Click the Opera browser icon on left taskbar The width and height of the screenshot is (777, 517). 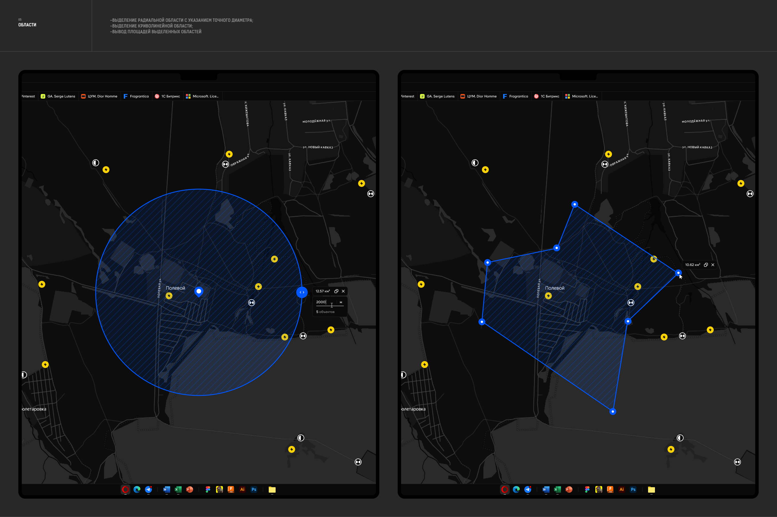click(125, 489)
